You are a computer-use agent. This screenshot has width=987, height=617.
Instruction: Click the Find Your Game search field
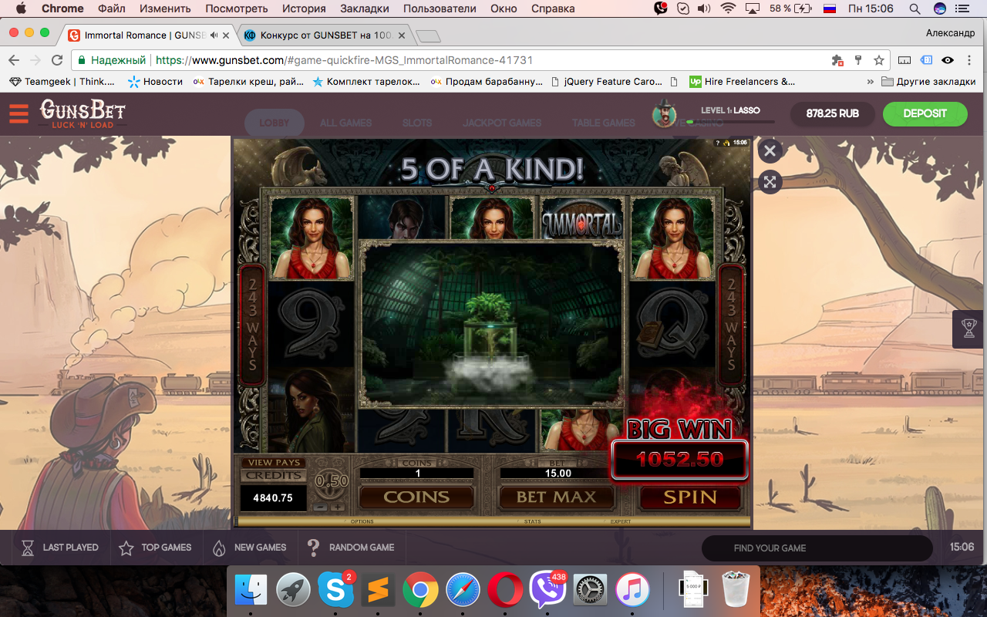point(816,548)
